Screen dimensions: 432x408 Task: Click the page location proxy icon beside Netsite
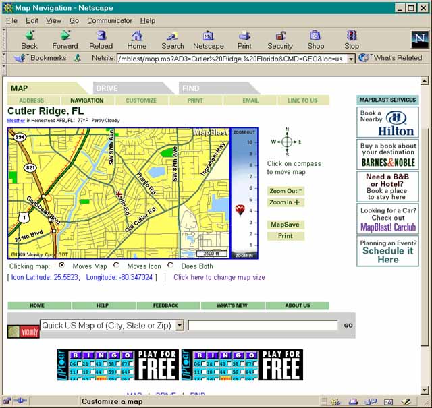point(78,58)
